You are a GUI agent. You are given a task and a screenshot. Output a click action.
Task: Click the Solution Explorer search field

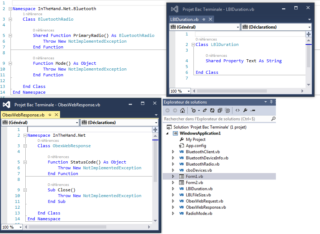[217, 119]
